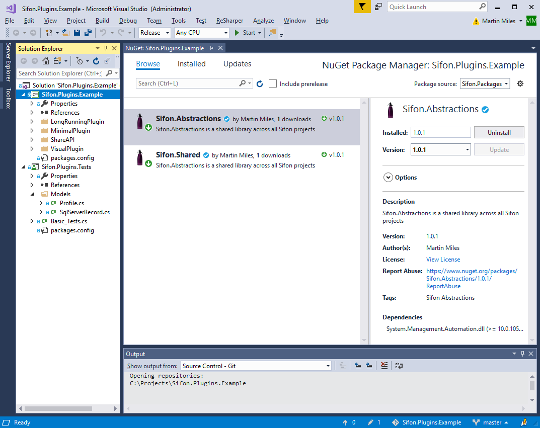This screenshot has width=540, height=428.
Task: Click the Clear All icon in Output panel
Action: (x=384, y=366)
